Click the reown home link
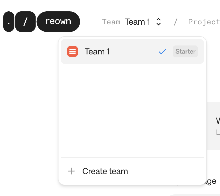 58,22
